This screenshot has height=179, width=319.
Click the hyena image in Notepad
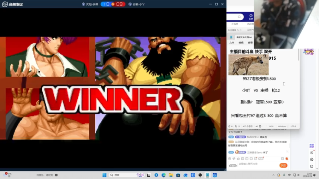pos(248,65)
